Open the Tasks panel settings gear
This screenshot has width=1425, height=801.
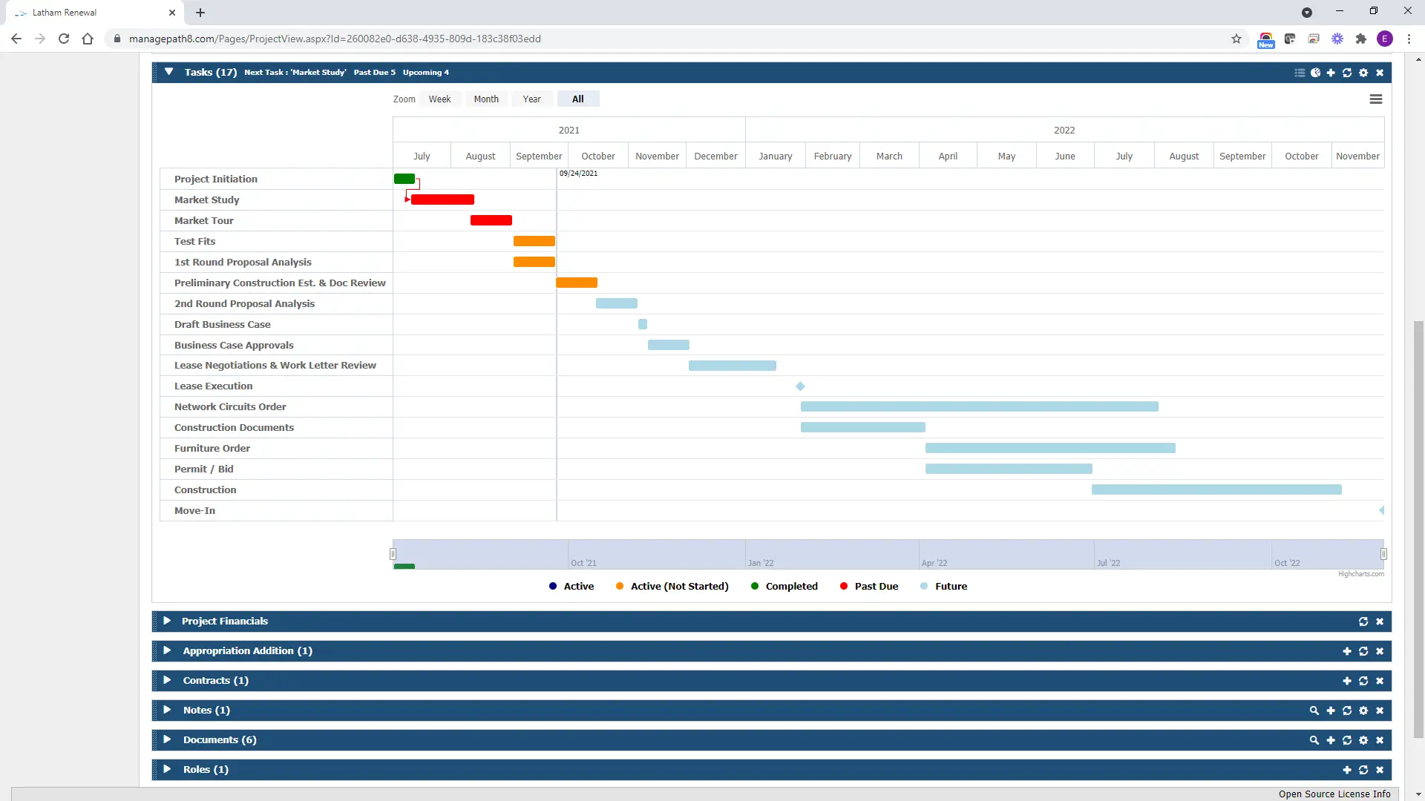tap(1363, 72)
